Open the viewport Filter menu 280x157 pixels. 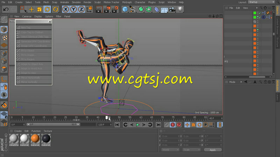tap(58, 16)
